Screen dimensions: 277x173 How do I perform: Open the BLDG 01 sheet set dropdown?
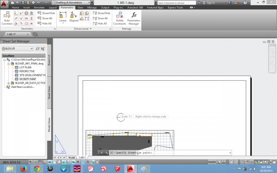tap(17, 49)
